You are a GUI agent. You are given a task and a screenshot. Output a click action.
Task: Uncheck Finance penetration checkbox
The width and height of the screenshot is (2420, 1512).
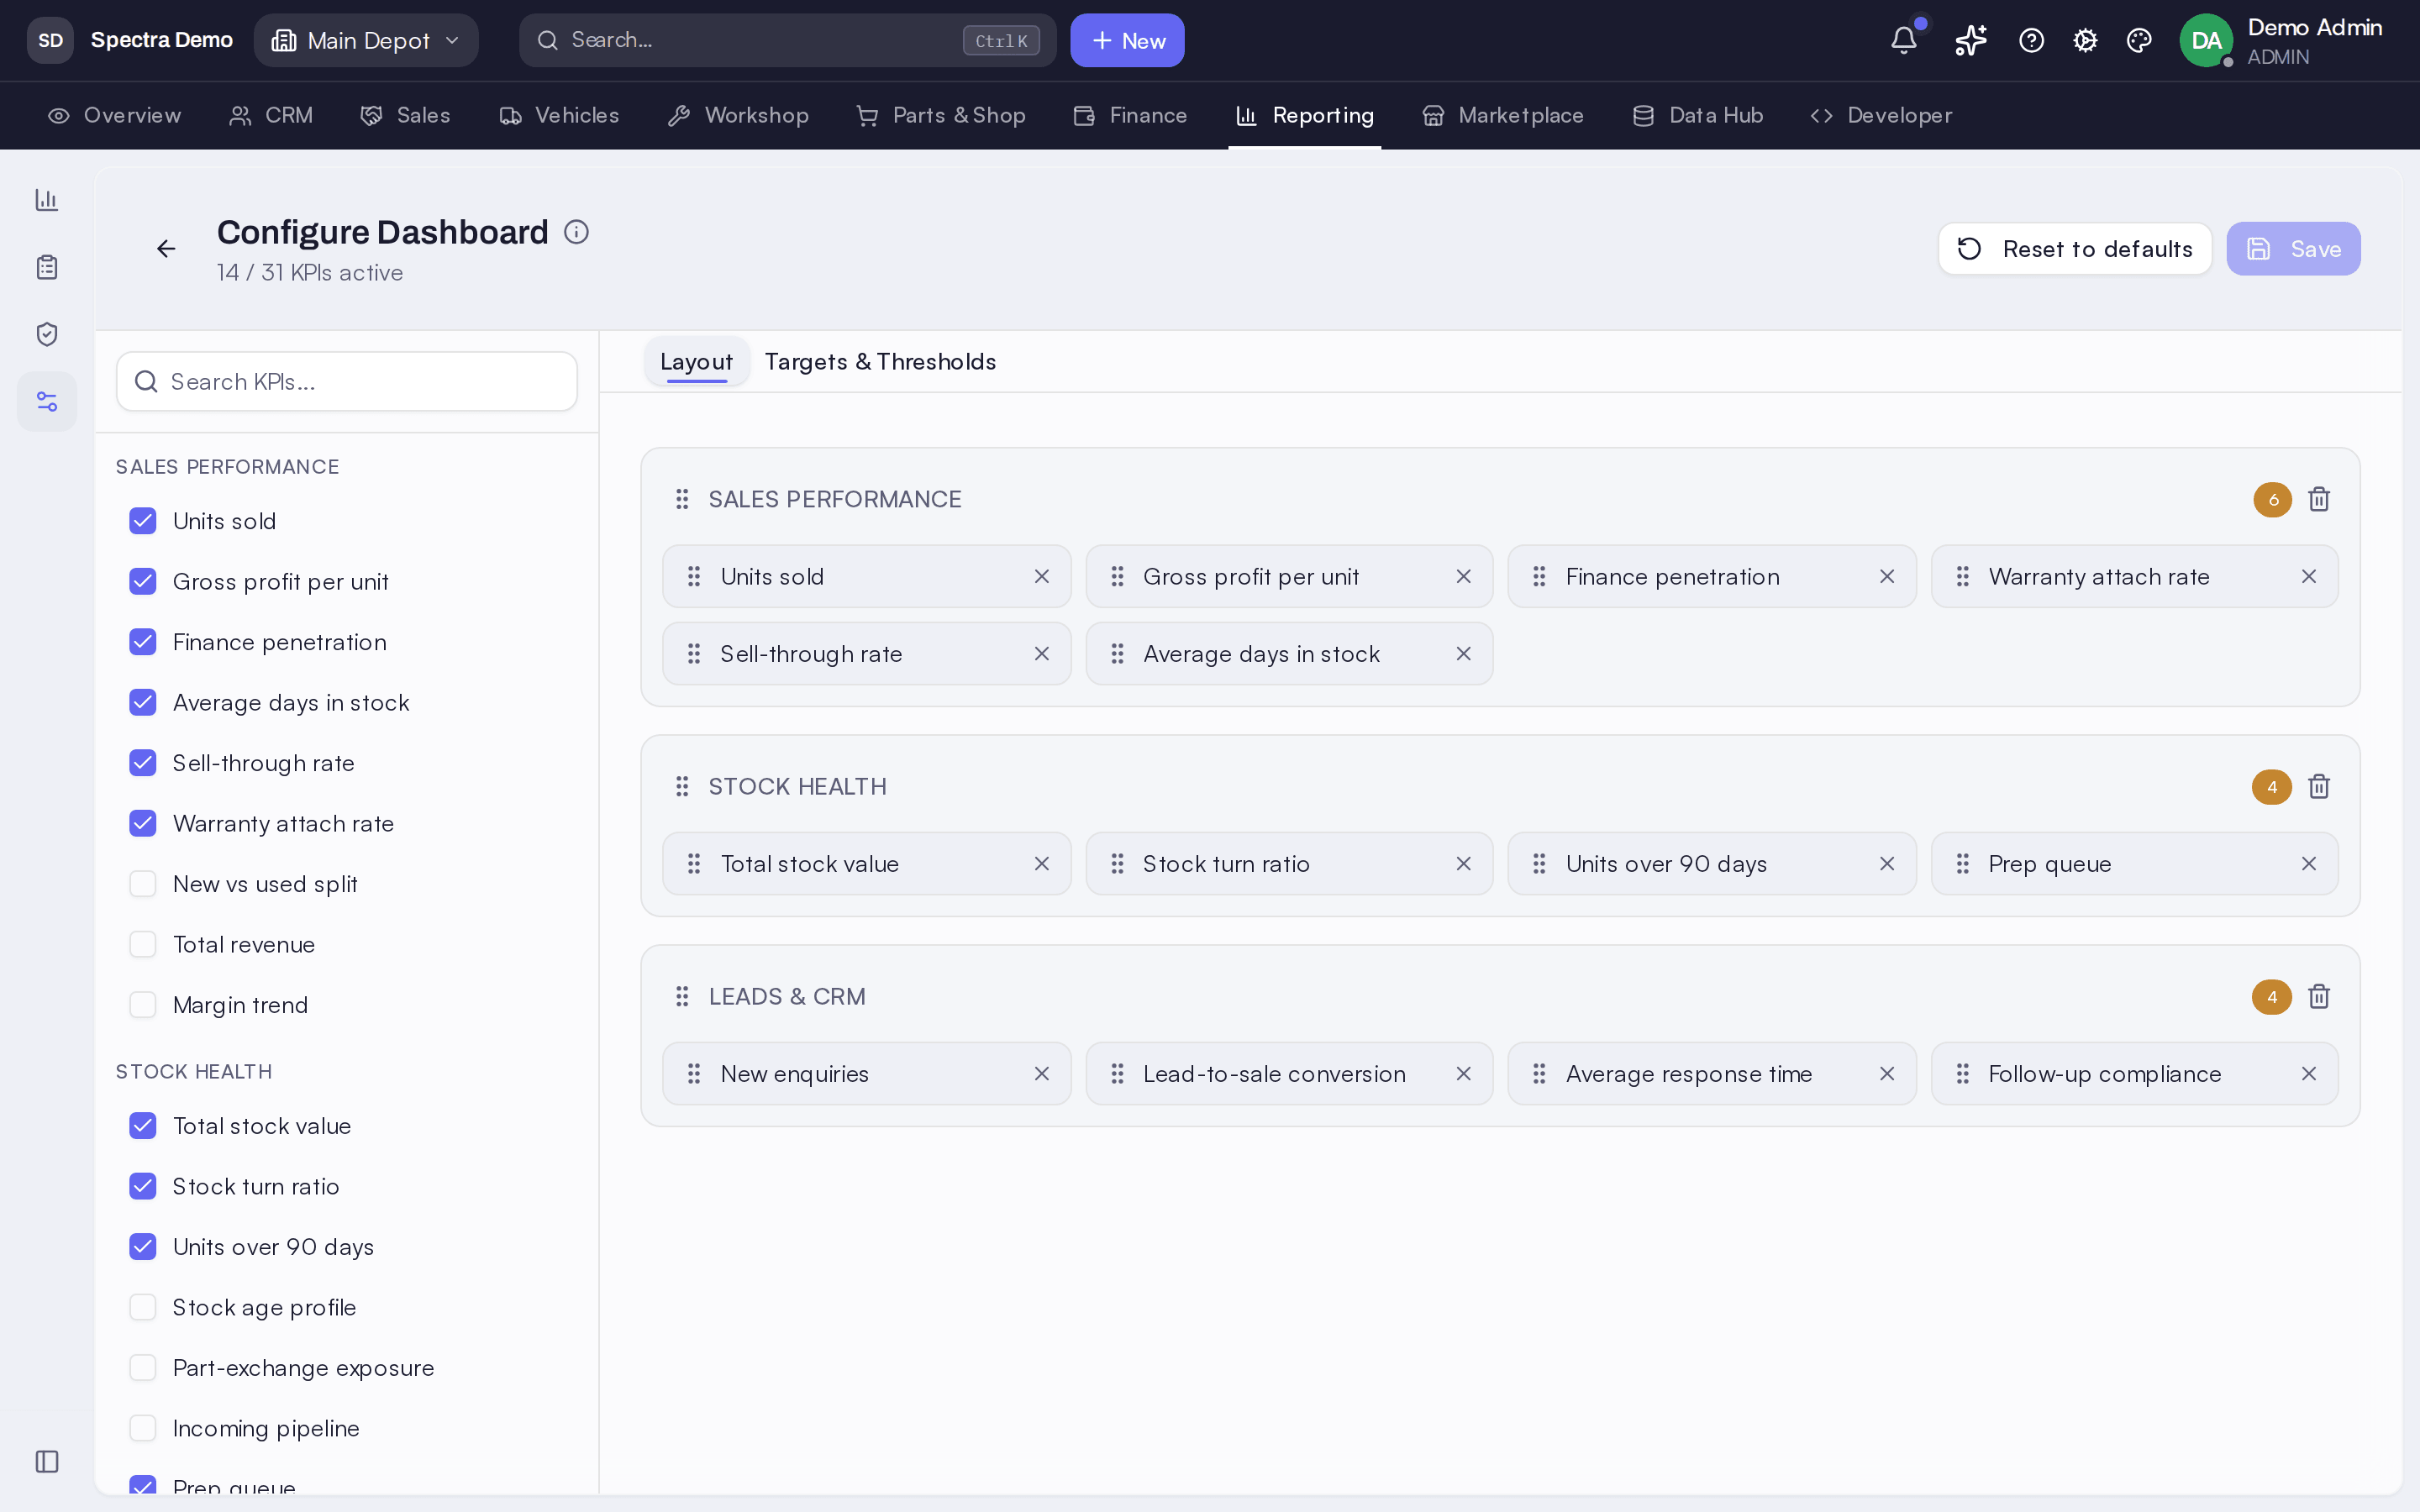pyautogui.click(x=143, y=642)
